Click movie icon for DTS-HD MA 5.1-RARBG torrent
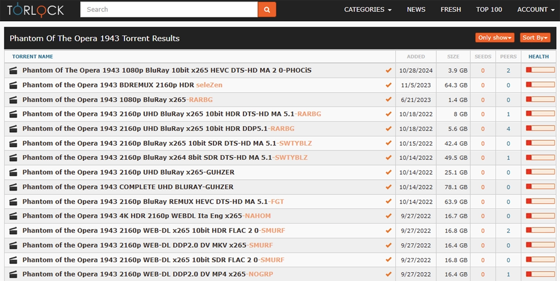This screenshot has width=560, height=281. click(x=14, y=114)
